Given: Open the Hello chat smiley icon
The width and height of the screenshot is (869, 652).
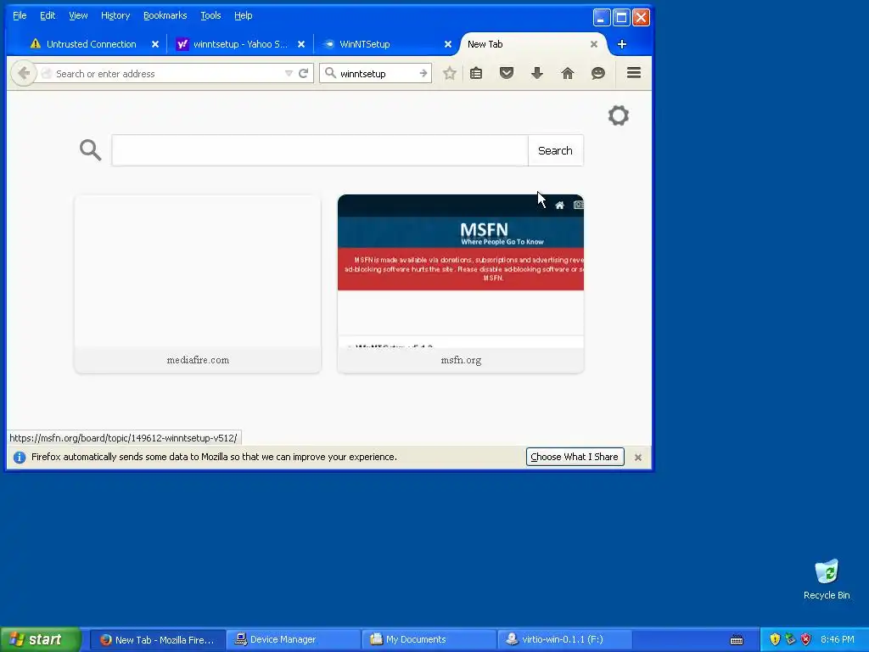Looking at the screenshot, I should 598,73.
